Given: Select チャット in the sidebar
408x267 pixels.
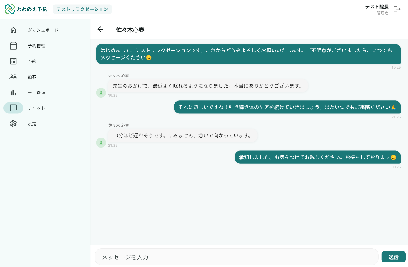Looking at the screenshot, I should click(36, 108).
